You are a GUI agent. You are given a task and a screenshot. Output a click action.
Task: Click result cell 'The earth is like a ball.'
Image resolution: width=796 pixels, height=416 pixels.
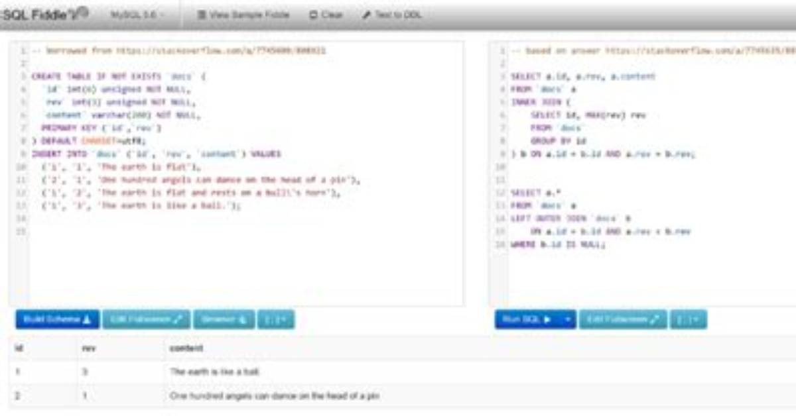coord(215,372)
